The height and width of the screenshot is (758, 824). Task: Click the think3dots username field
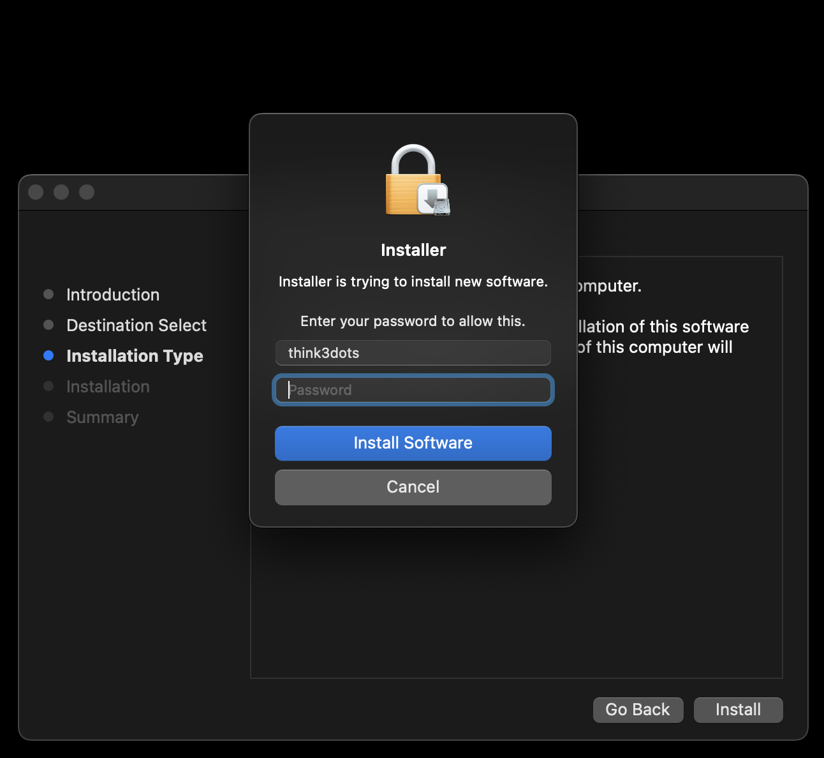pos(413,353)
